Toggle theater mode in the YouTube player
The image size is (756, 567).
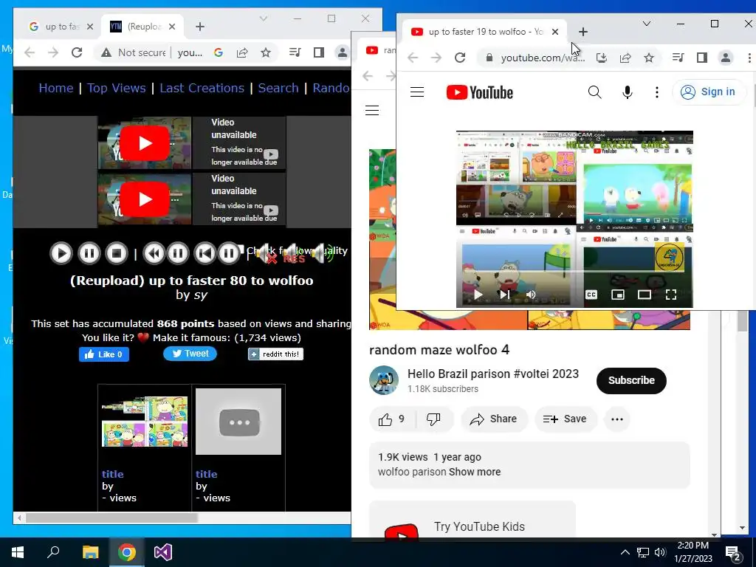(x=644, y=295)
